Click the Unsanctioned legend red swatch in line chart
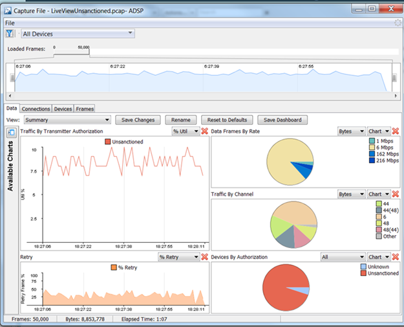 (108, 142)
